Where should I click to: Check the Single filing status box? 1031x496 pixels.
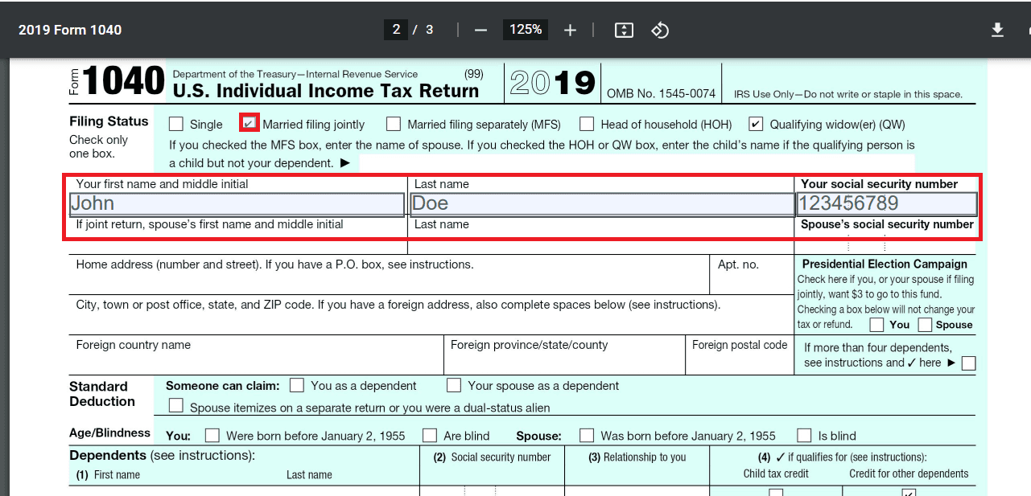[x=175, y=124]
